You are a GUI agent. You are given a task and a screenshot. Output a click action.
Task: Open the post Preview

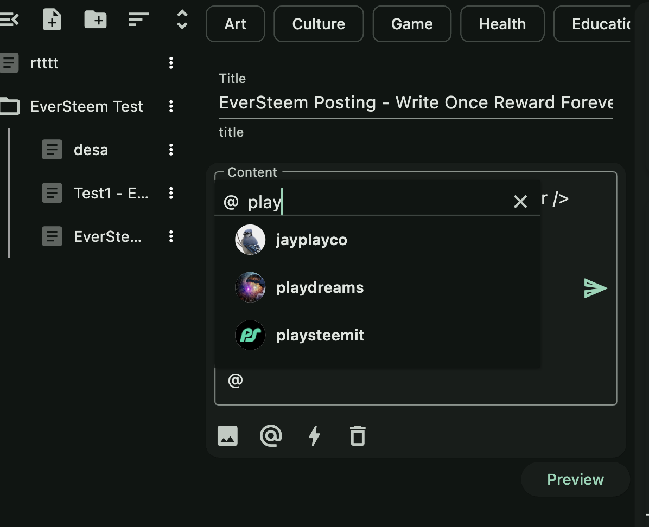(575, 479)
